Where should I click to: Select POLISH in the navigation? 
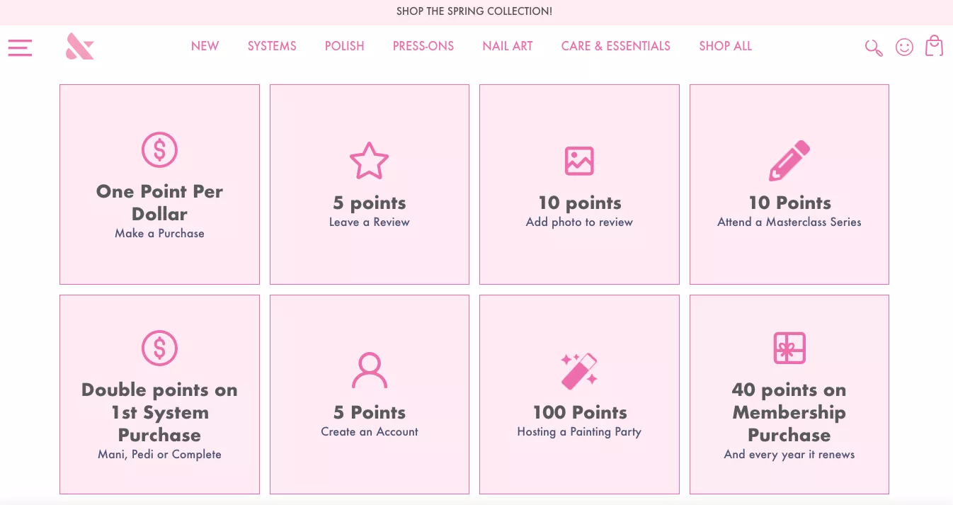[344, 46]
